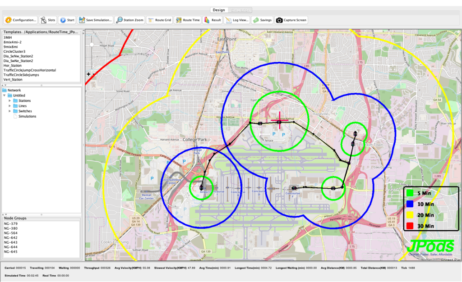Switch to the Design tab
This screenshot has width=462, height=282.
[218, 9]
